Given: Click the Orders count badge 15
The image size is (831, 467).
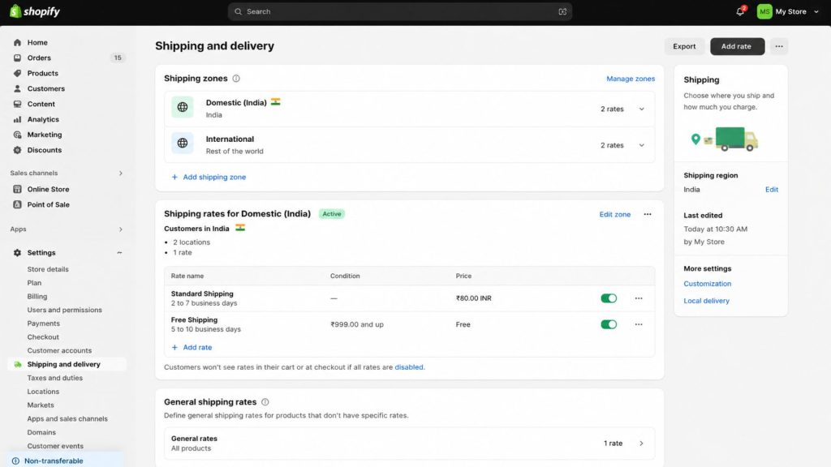Looking at the screenshot, I should pyautogui.click(x=118, y=58).
